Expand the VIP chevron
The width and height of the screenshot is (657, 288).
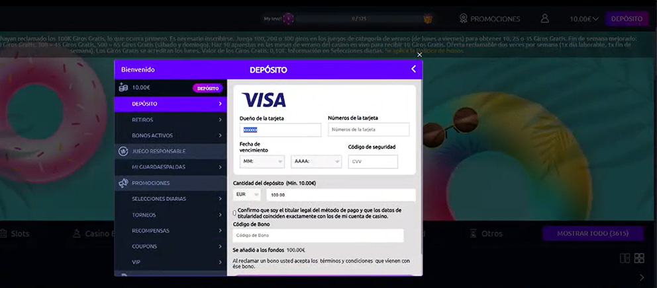[220, 262]
